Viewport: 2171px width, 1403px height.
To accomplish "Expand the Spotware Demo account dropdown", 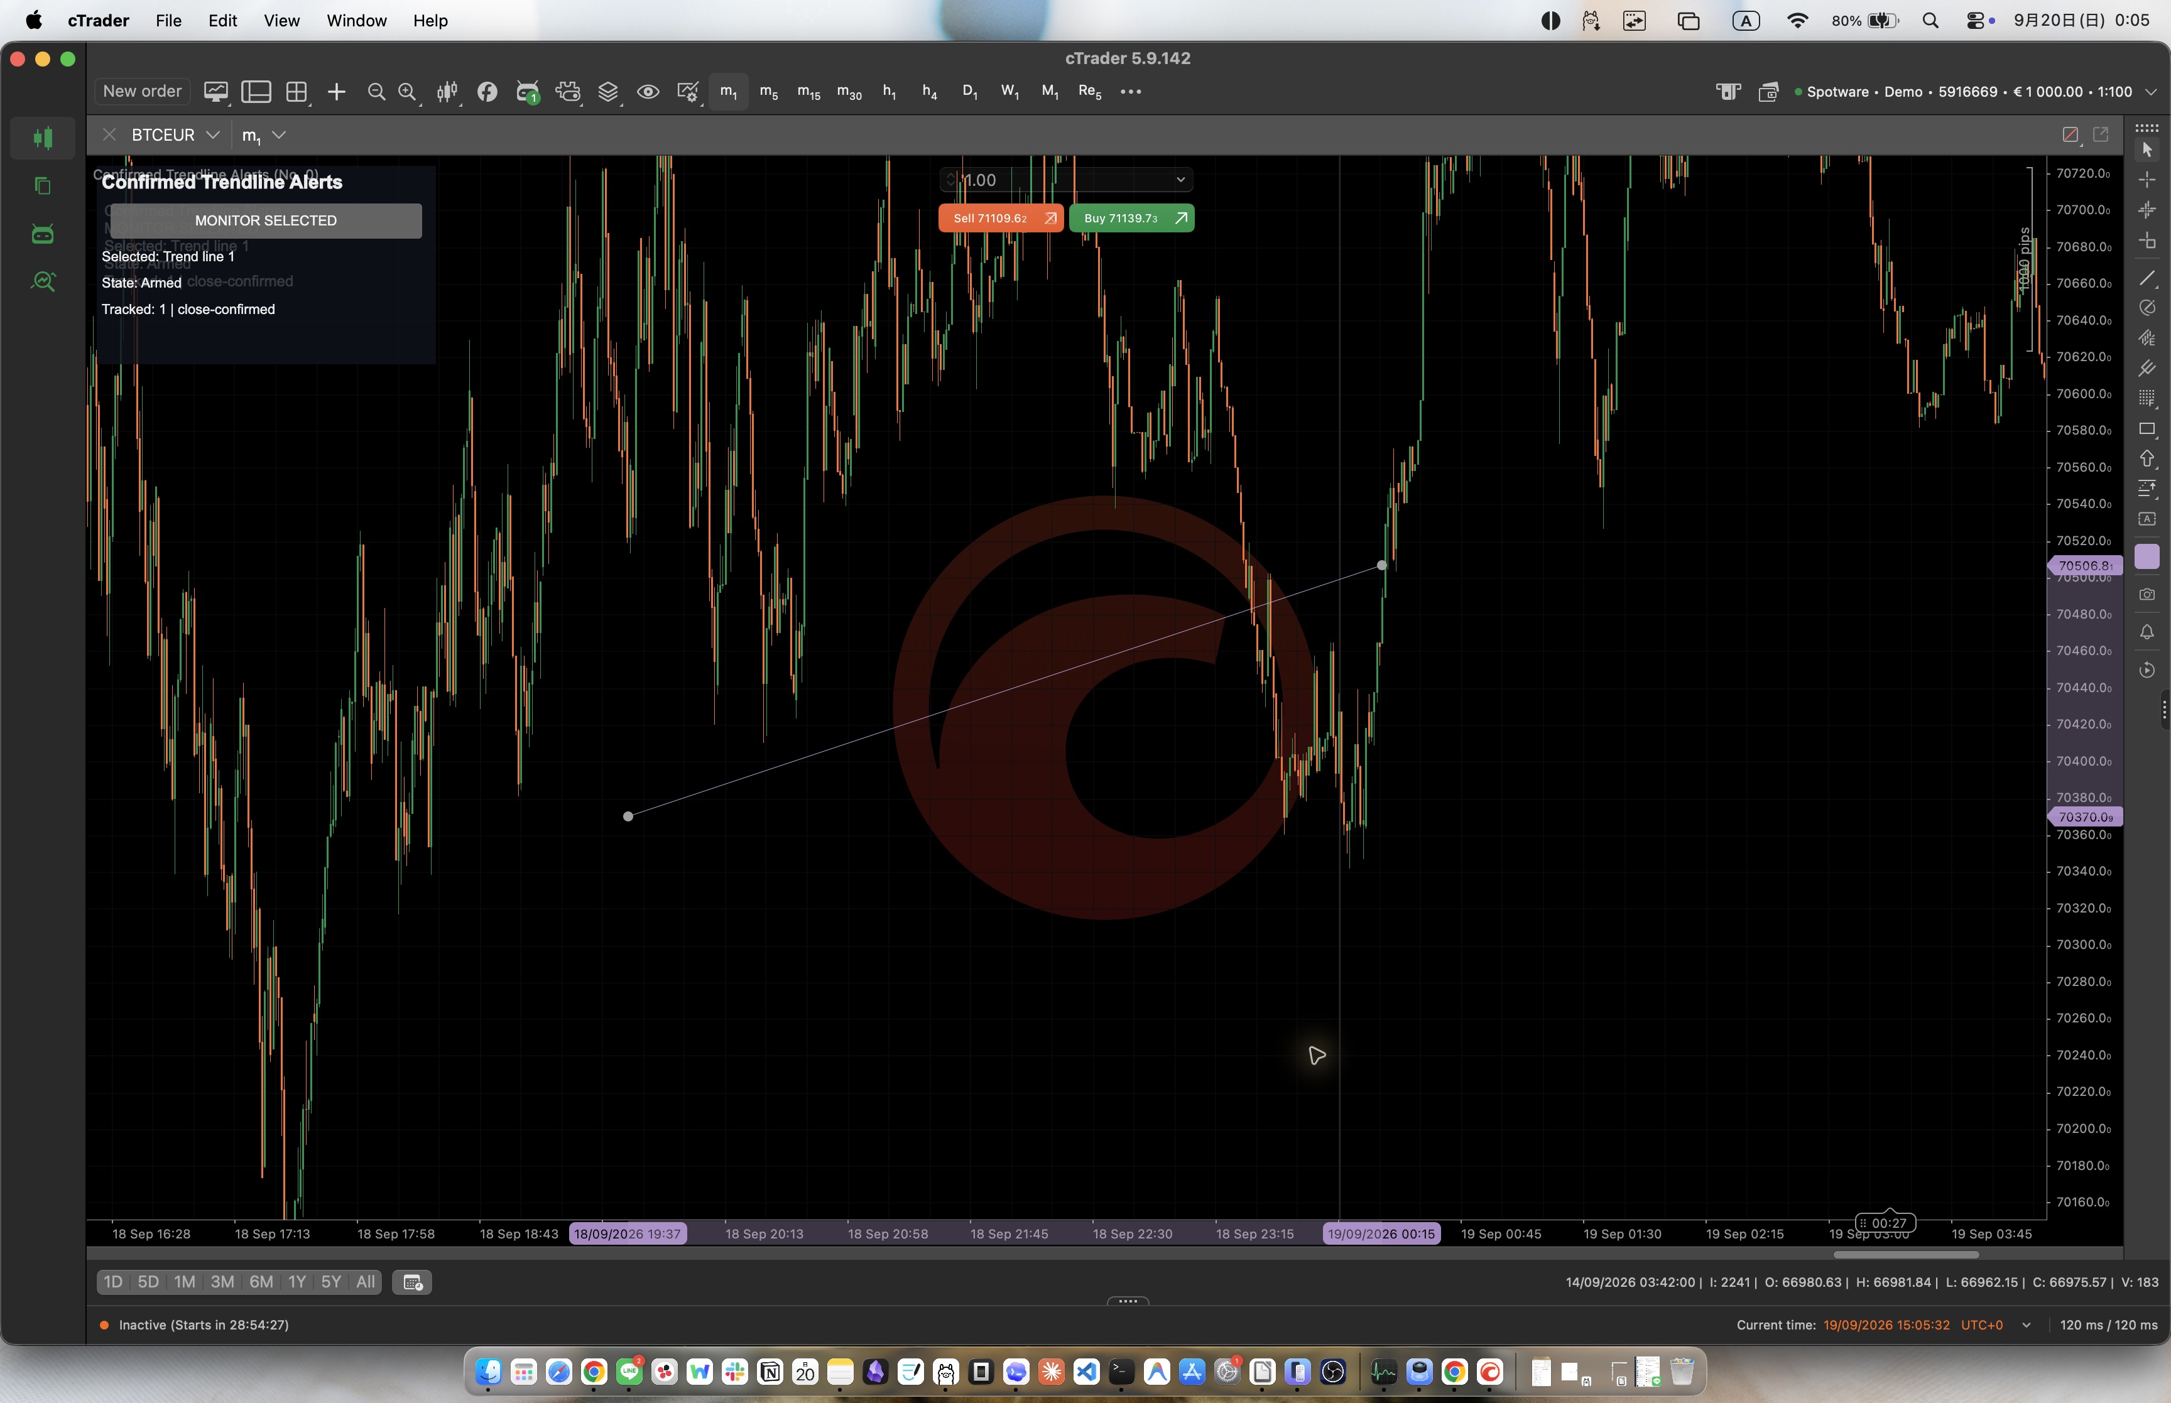I will 2150,92.
